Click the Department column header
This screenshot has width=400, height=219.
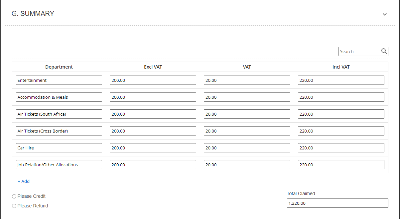click(59, 67)
